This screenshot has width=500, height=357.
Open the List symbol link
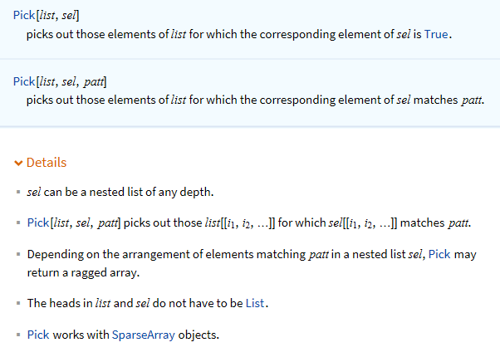click(x=255, y=303)
